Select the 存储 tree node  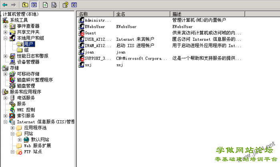click(14, 68)
